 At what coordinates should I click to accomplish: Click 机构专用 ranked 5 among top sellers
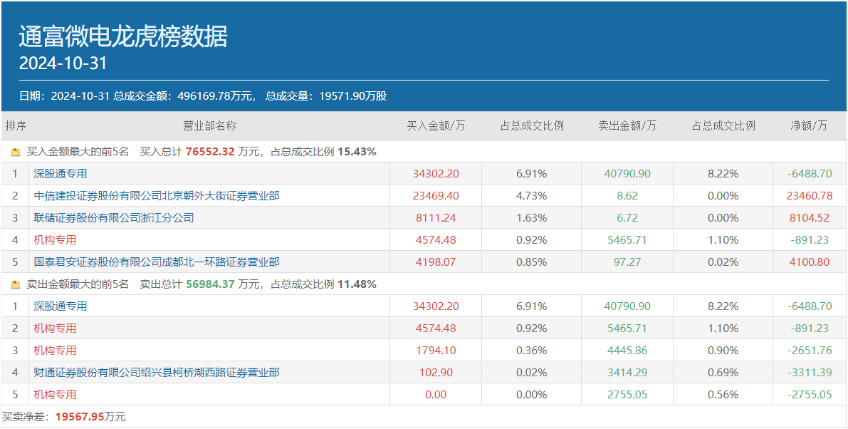55,395
